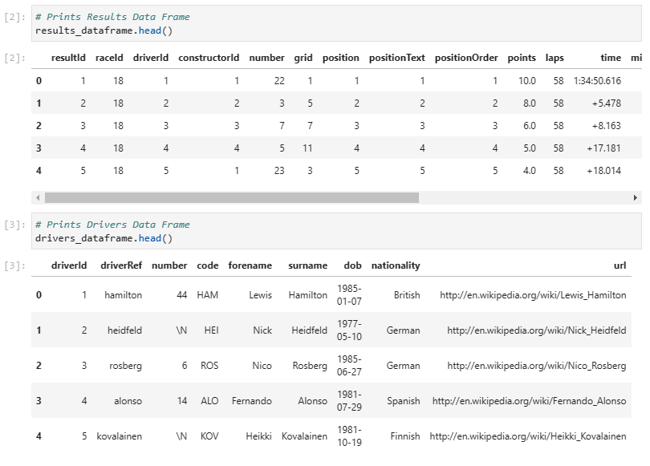Click the code cell ALO
Image resolution: width=650 pixels, height=466 pixels.
click(x=209, y=401)
